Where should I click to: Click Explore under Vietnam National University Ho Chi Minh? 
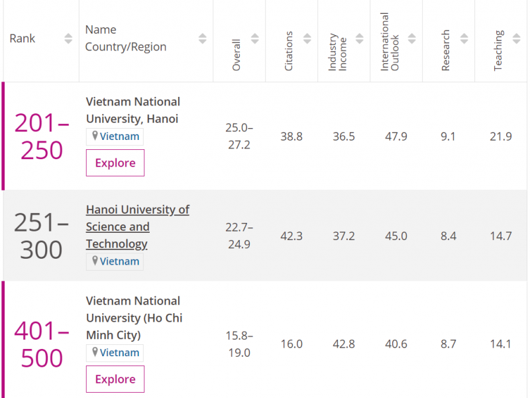click(x=115, y=379)
